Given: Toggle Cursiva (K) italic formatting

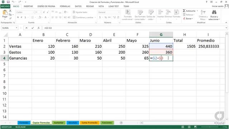Looking at the screenshot, I should tap(21, 18).
